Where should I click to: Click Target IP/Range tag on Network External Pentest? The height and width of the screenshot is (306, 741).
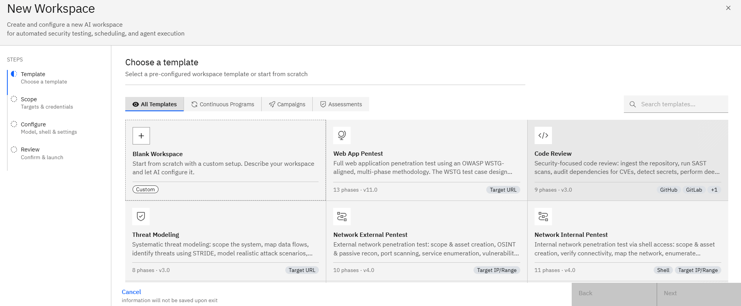pyautogui.click(x=497, y=270)
